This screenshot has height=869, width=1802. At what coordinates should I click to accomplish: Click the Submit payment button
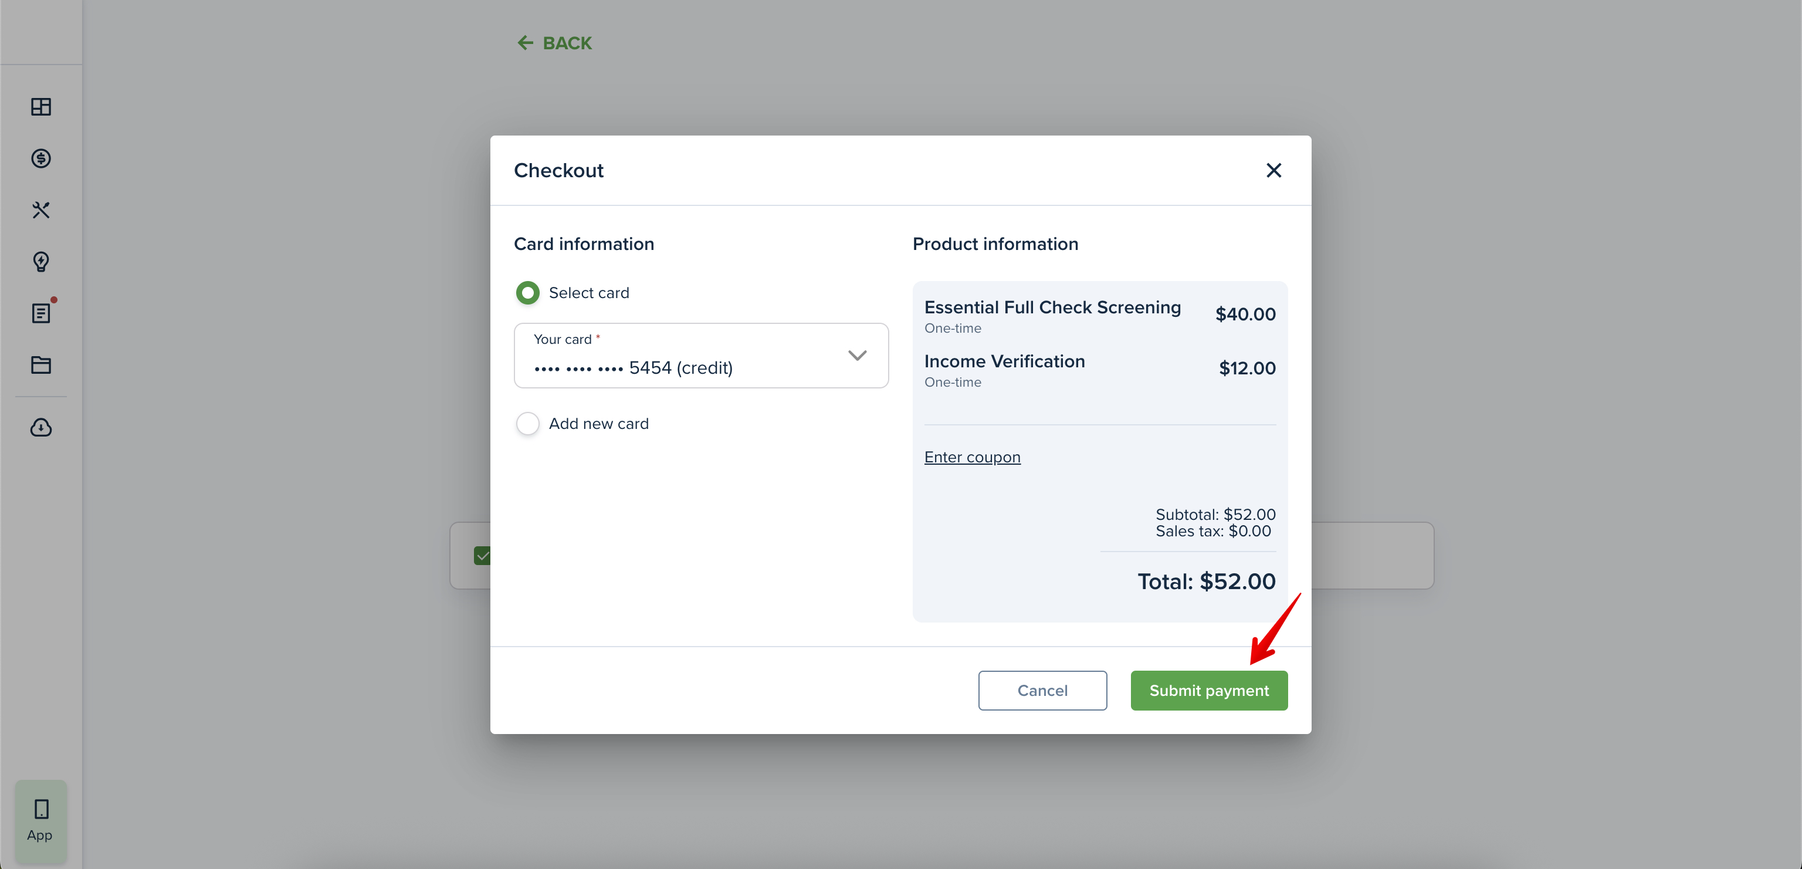pyautogui.click(x=1209, y=691)
